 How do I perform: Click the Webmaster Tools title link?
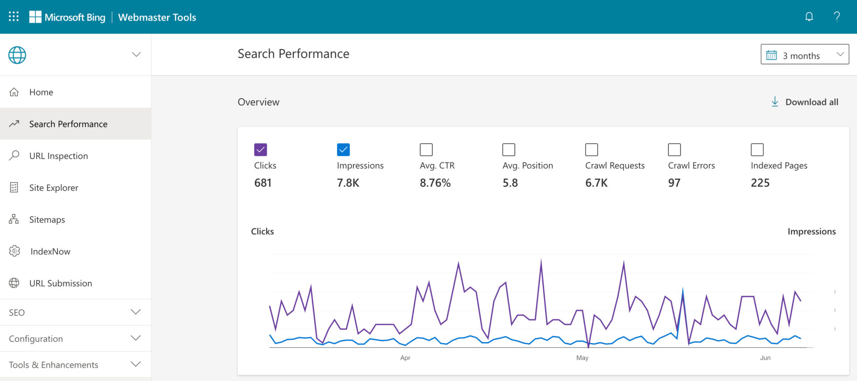click(x=157, y=17)
